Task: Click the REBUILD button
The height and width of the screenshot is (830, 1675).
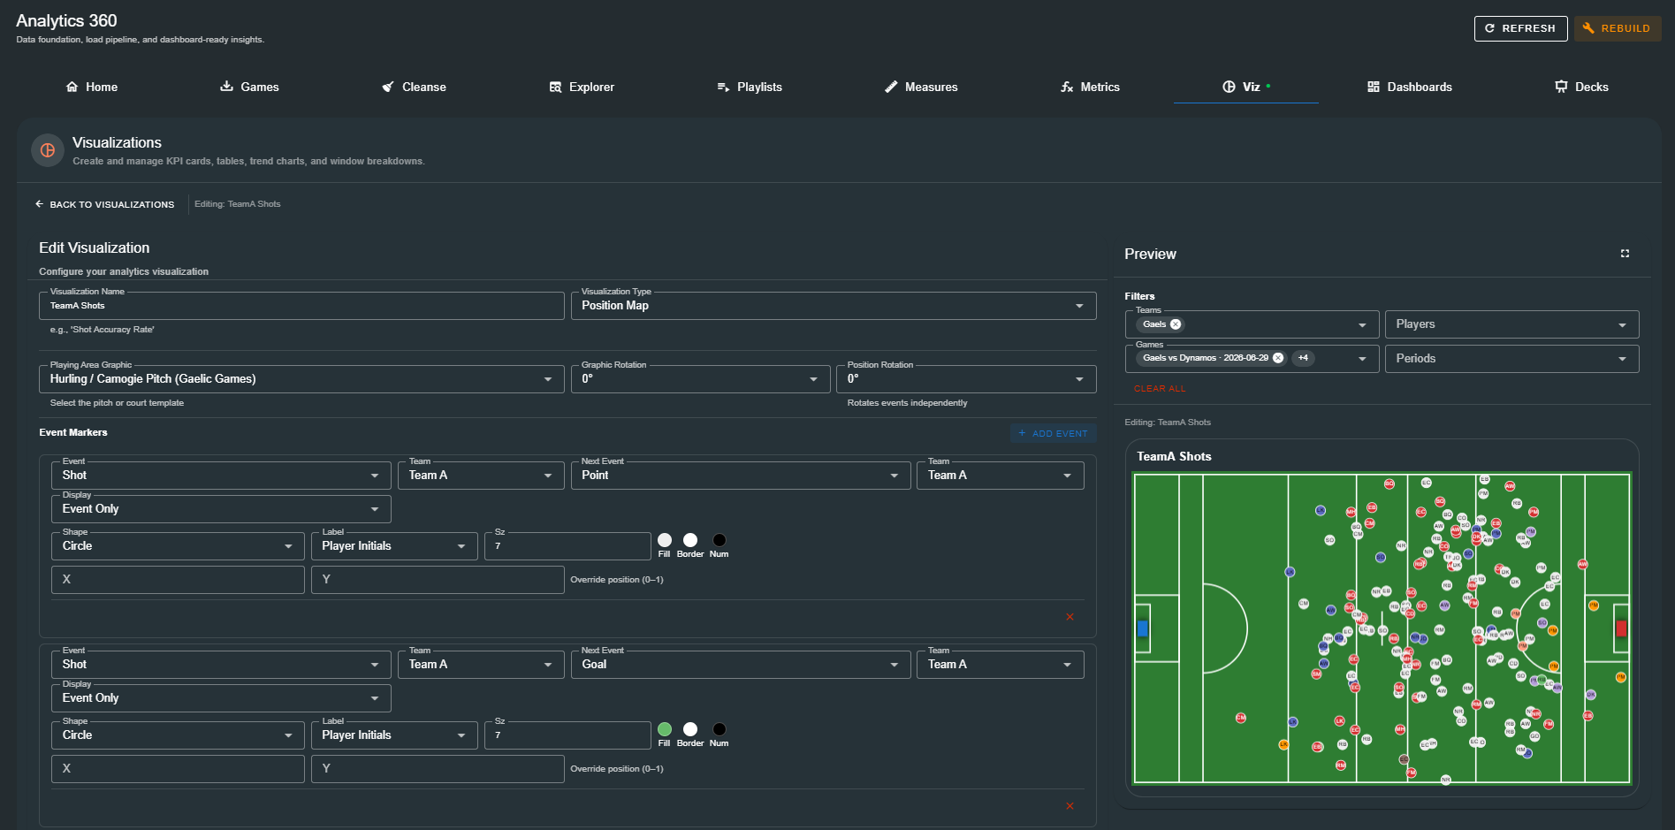Action: (1618, 28)
